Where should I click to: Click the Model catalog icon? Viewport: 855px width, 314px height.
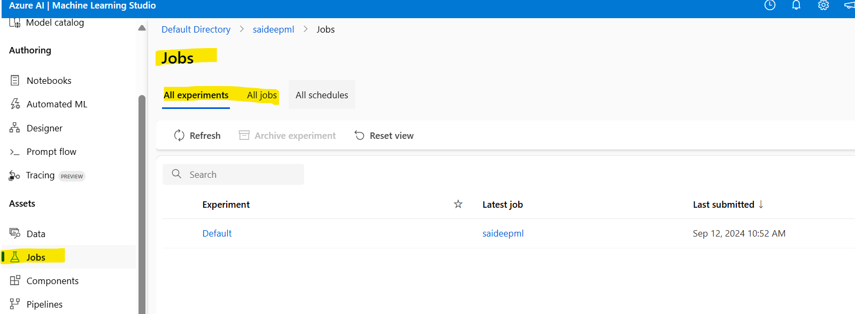coord(15,22)
